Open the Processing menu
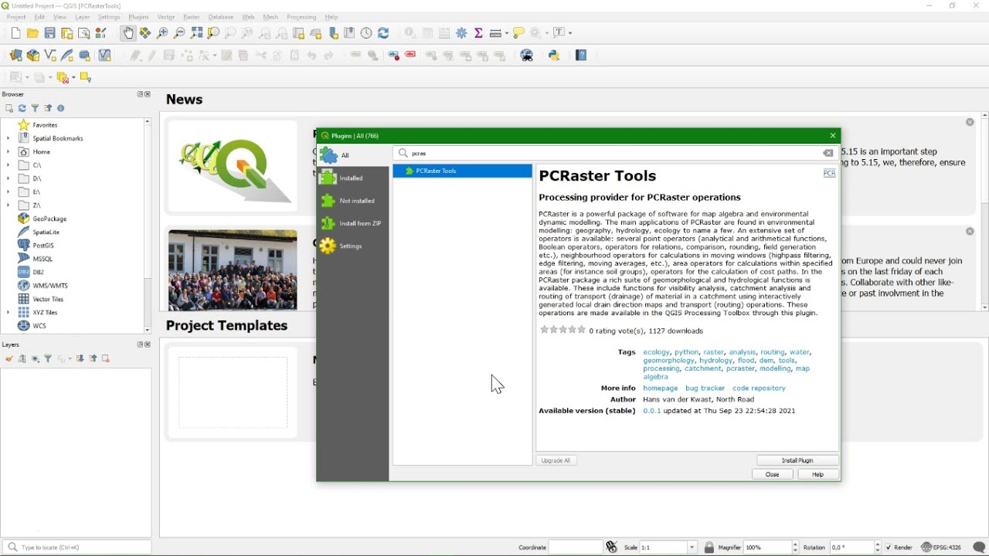Image resolution: width=989 pixels, height=556 pixels. [301, 17]
